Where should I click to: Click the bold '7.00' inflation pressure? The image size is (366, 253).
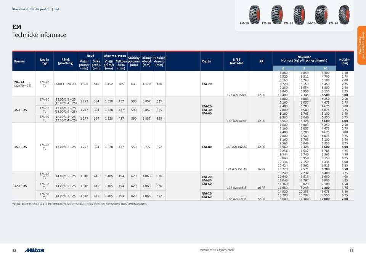pyautogui.click(x=345, y=199)
